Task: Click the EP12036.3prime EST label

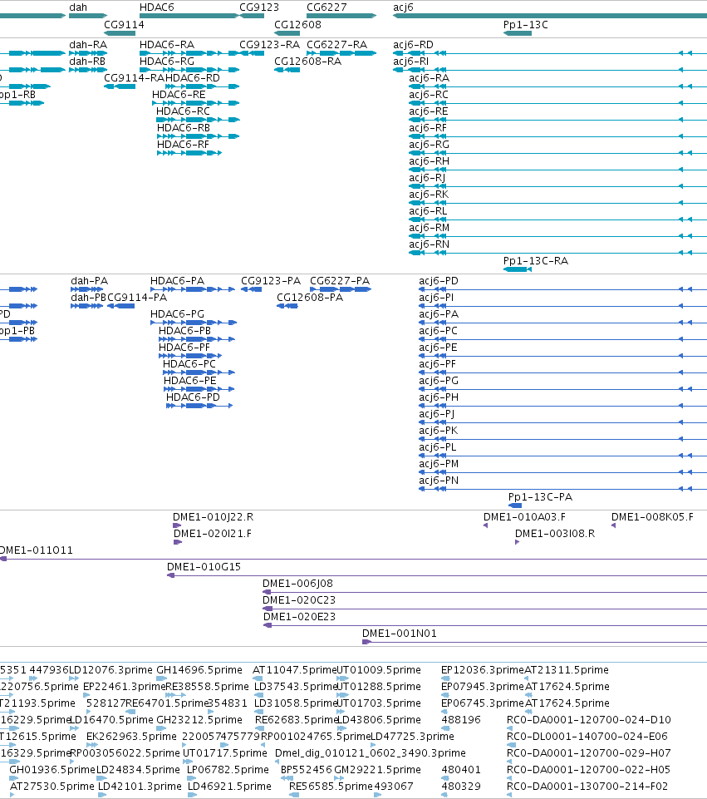Action: pyautogui.click(x=483, y=669)
